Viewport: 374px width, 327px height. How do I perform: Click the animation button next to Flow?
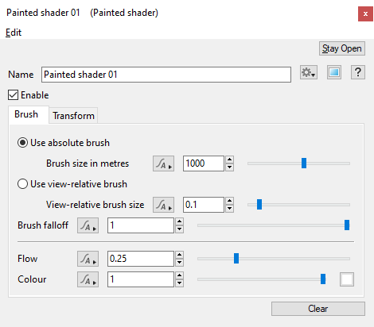click(x=88, y=259)
